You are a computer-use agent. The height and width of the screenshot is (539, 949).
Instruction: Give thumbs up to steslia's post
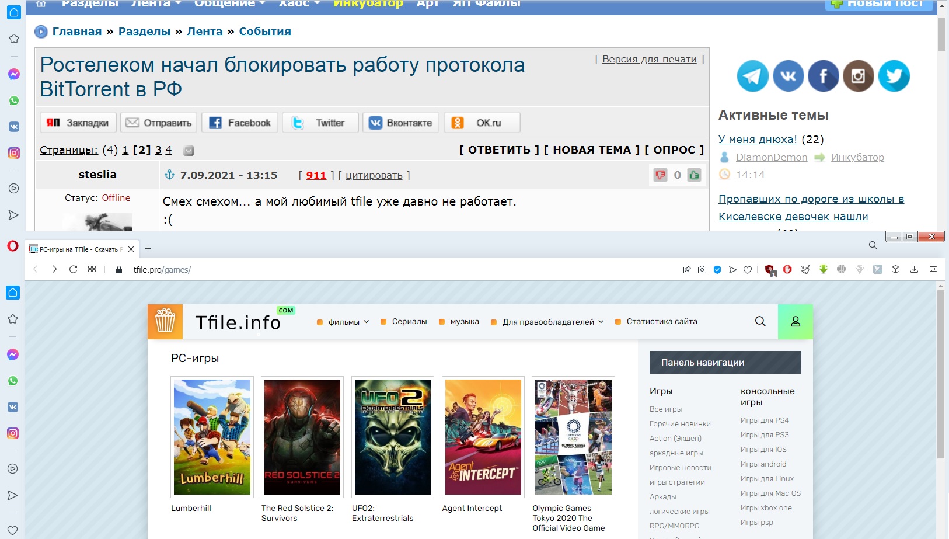pyautogui.click(x=694, y=175)
